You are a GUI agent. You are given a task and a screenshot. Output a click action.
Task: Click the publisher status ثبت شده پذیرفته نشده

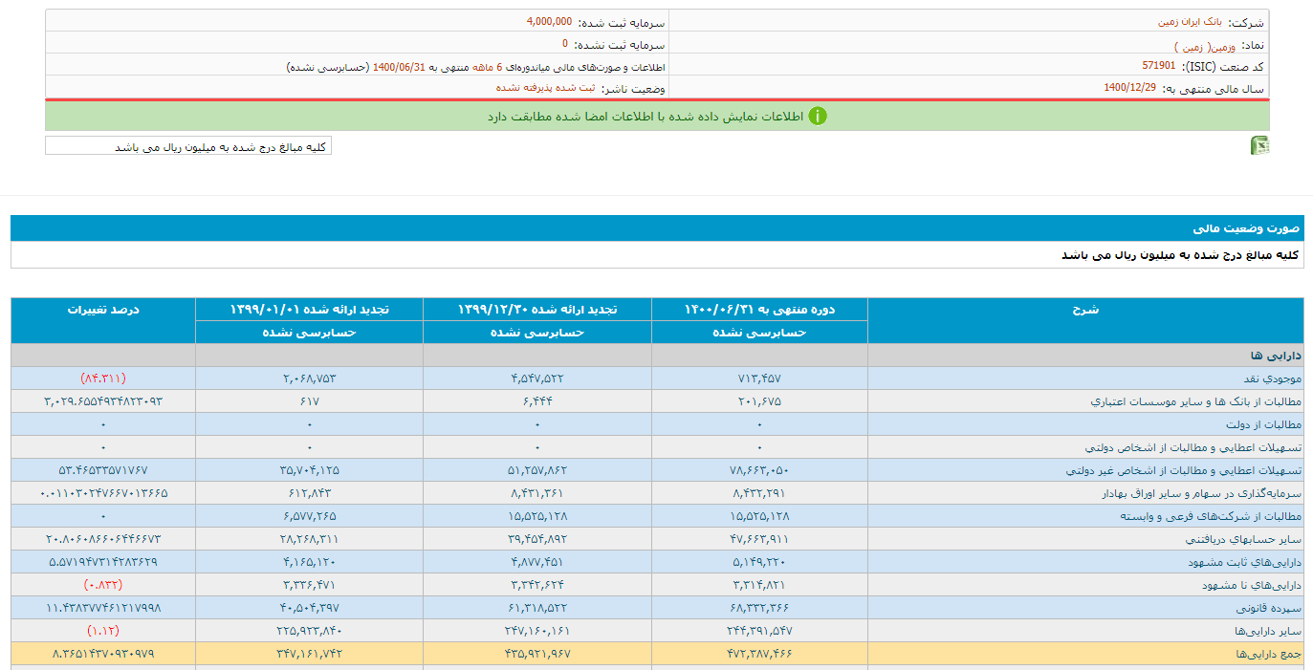pyautogui.click(x=545, y=87)
